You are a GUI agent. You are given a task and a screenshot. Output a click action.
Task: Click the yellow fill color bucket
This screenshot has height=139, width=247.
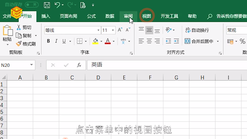click(x=95, y=41)
